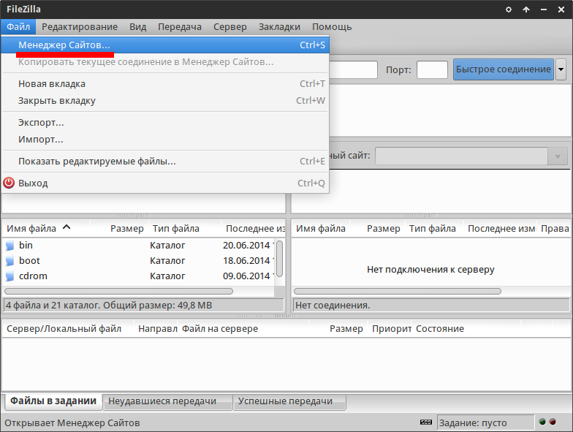
Task: Choose Импорт… from the File menu
Action: (165, 139)
